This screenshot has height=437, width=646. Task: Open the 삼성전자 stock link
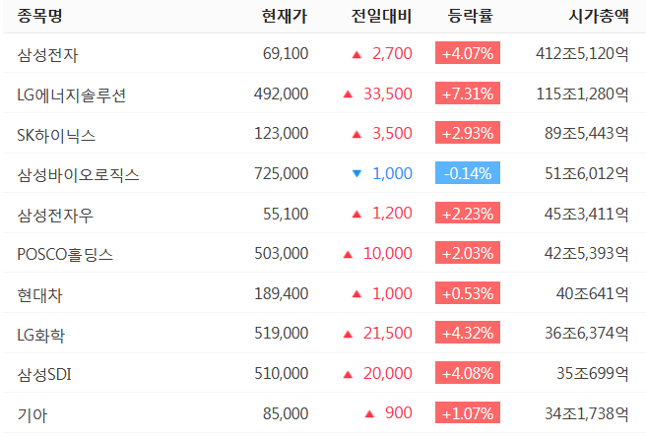tap(48, 54)
